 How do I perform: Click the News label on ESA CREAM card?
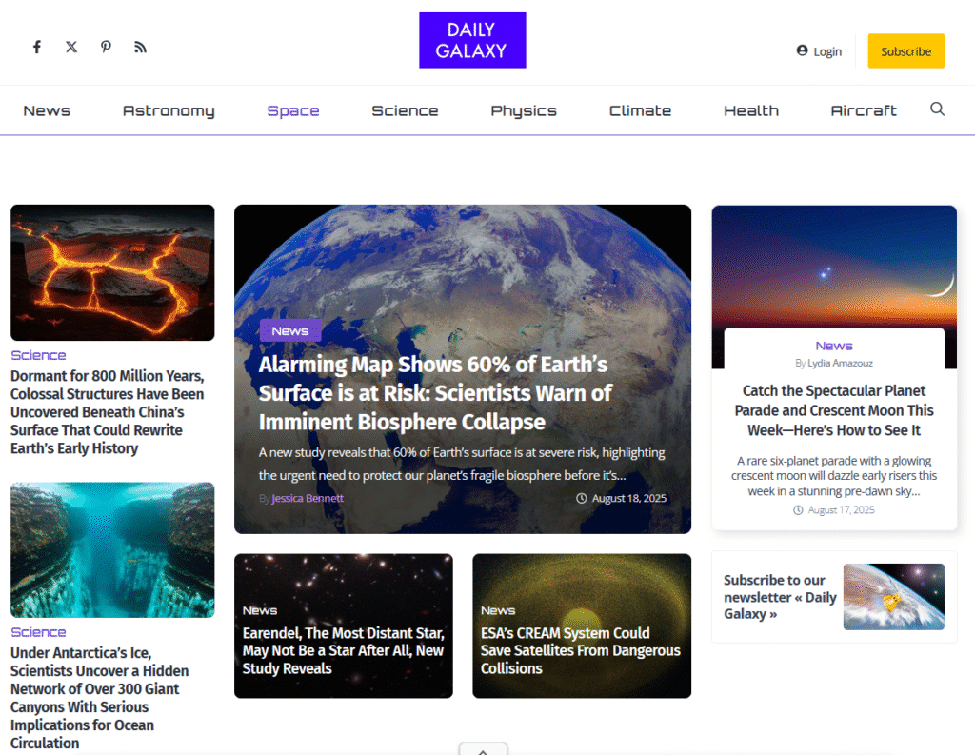[x=498, y=610]
